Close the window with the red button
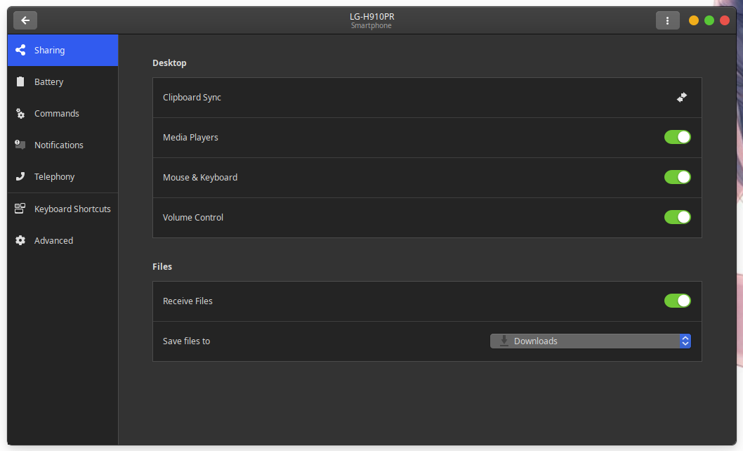This screenshot has width=743, height=451. point(725,20)
